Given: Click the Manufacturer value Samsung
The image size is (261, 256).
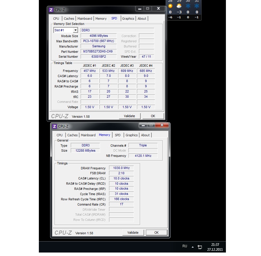Looking at the screenshot, I should [x=99, y=46].
